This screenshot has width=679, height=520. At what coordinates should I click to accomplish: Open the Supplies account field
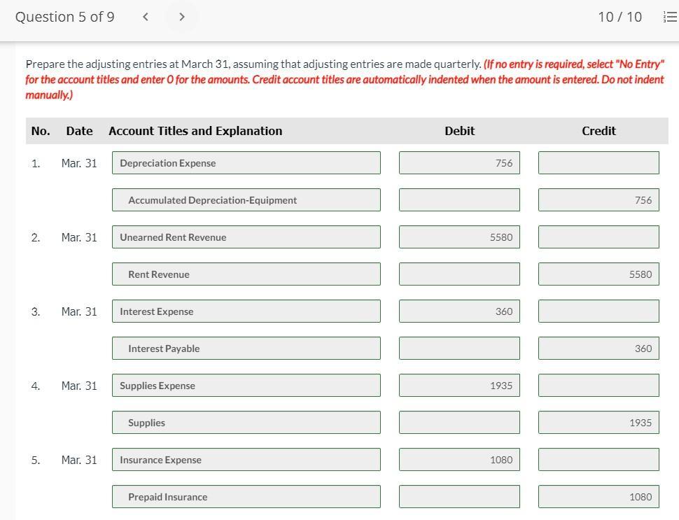246,423
